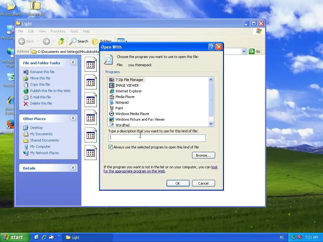Open the address bar dropdown arrow
Image resolution: width=323 pixels, height=242 pixels.
tap(244, 51)
